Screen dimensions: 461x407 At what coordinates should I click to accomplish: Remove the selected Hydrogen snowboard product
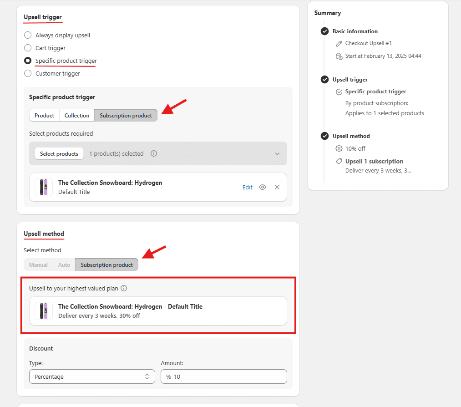pos(277,187)
